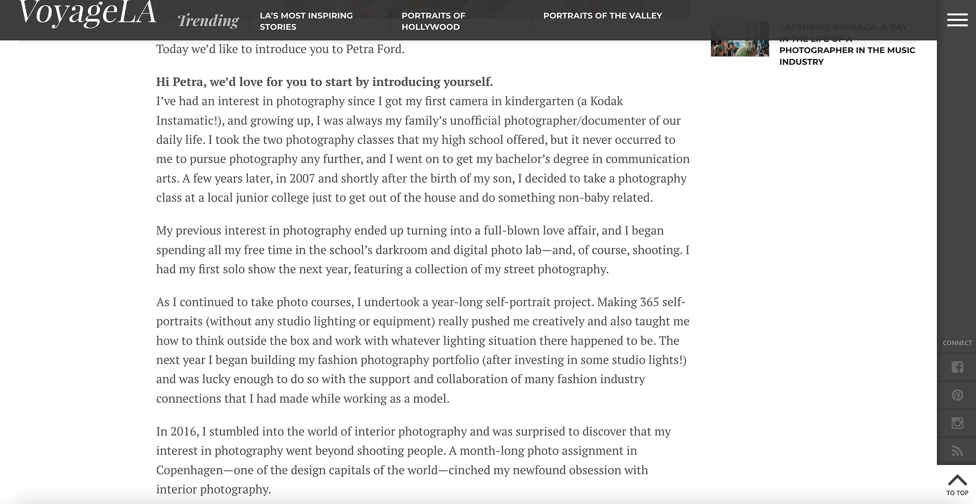Open the hamburger menu icon
976x504 pixels.
(x=957, y=20)
